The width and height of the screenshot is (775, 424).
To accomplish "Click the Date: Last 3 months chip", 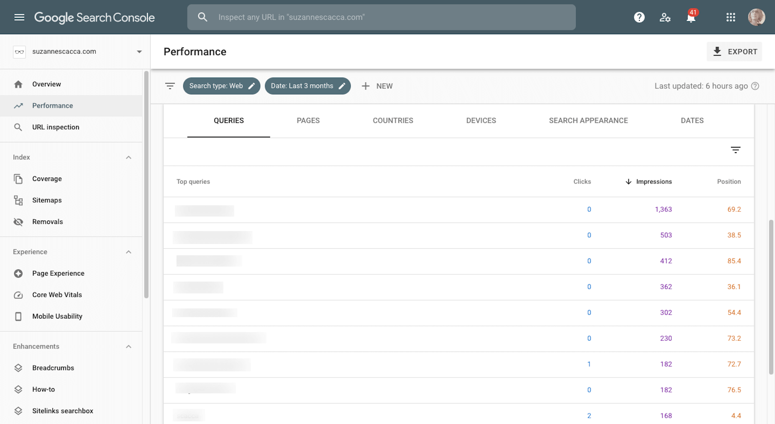I will [308, 86].
